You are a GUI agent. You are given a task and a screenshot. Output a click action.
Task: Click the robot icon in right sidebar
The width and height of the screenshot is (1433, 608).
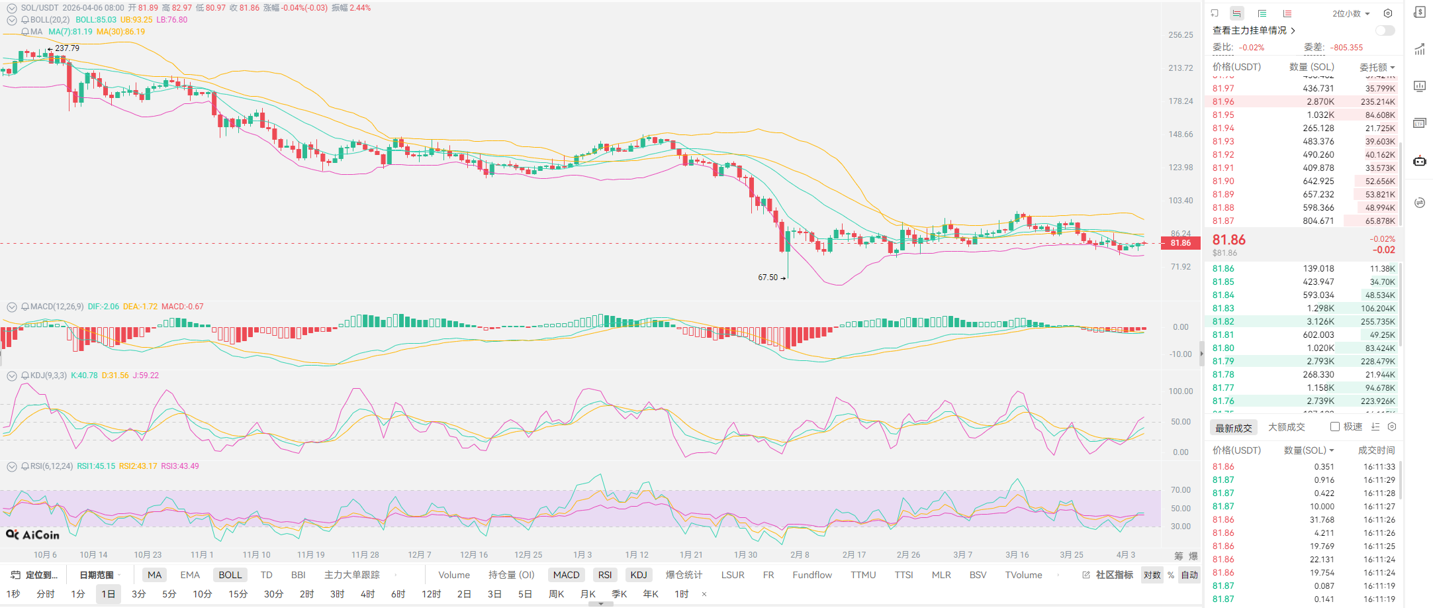1420,161
